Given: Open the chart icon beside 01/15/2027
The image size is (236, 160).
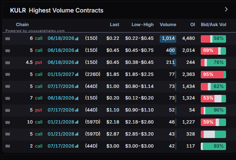Looking at the screenshot, I should [77, 75].
